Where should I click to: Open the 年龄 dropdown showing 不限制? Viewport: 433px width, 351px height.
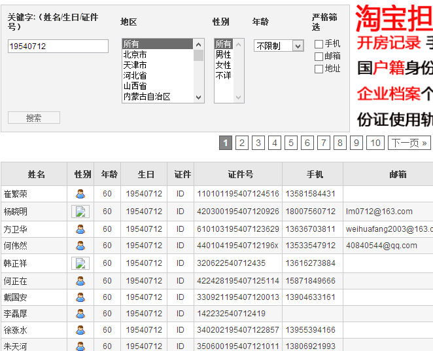[279, 46]
